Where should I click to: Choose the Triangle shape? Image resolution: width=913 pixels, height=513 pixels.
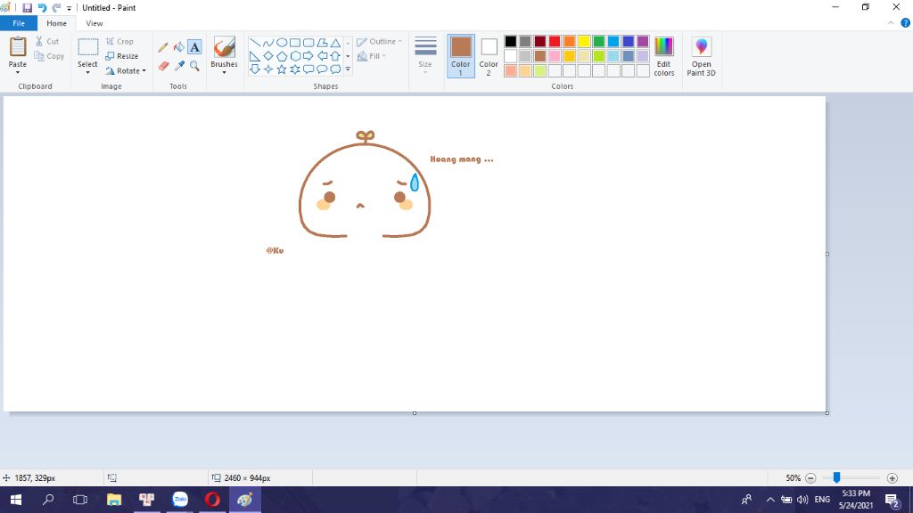[x=335, y=43]
